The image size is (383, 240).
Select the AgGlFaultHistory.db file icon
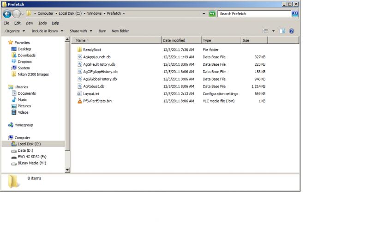coord(80,64)
